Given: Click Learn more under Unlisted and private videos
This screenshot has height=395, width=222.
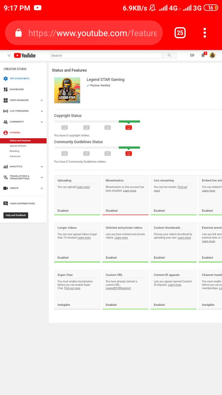Looking at the screenshot, I should click(121, 238).
